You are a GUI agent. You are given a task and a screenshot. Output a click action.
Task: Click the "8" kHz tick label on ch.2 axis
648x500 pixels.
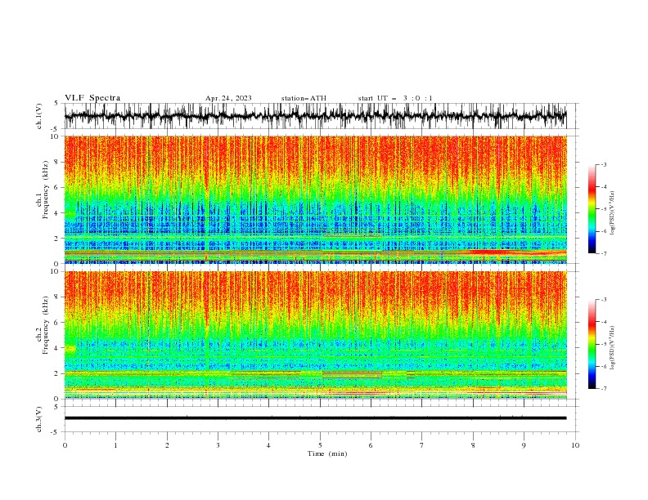57,297
